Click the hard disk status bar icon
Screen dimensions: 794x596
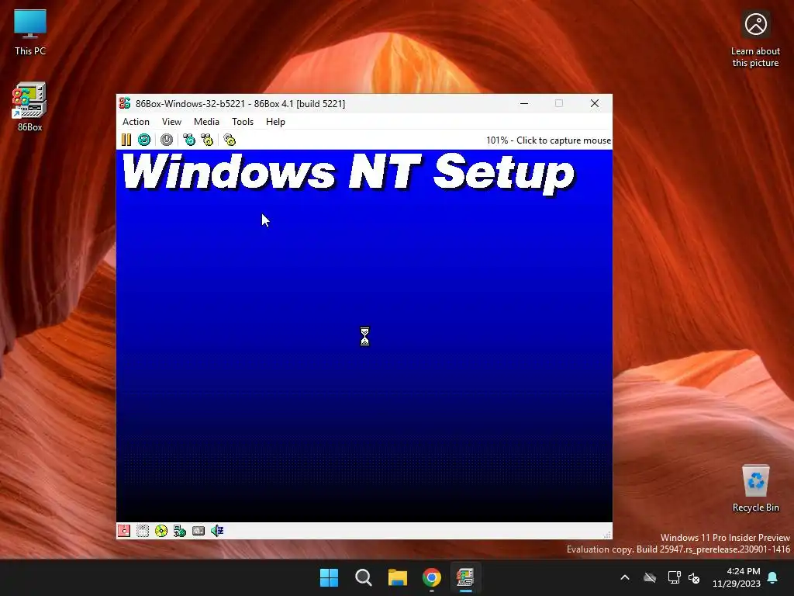[198, 531]
